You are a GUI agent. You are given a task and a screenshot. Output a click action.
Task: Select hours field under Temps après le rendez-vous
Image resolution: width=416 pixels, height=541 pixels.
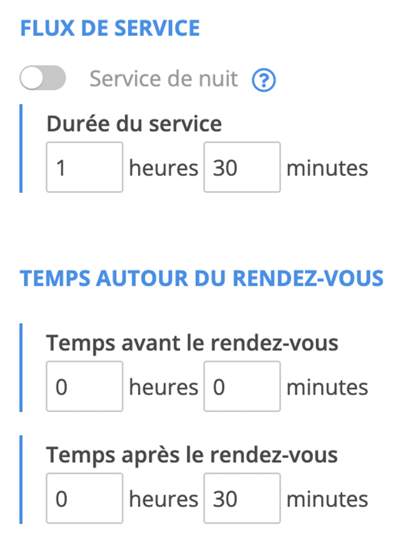point(85,498)
